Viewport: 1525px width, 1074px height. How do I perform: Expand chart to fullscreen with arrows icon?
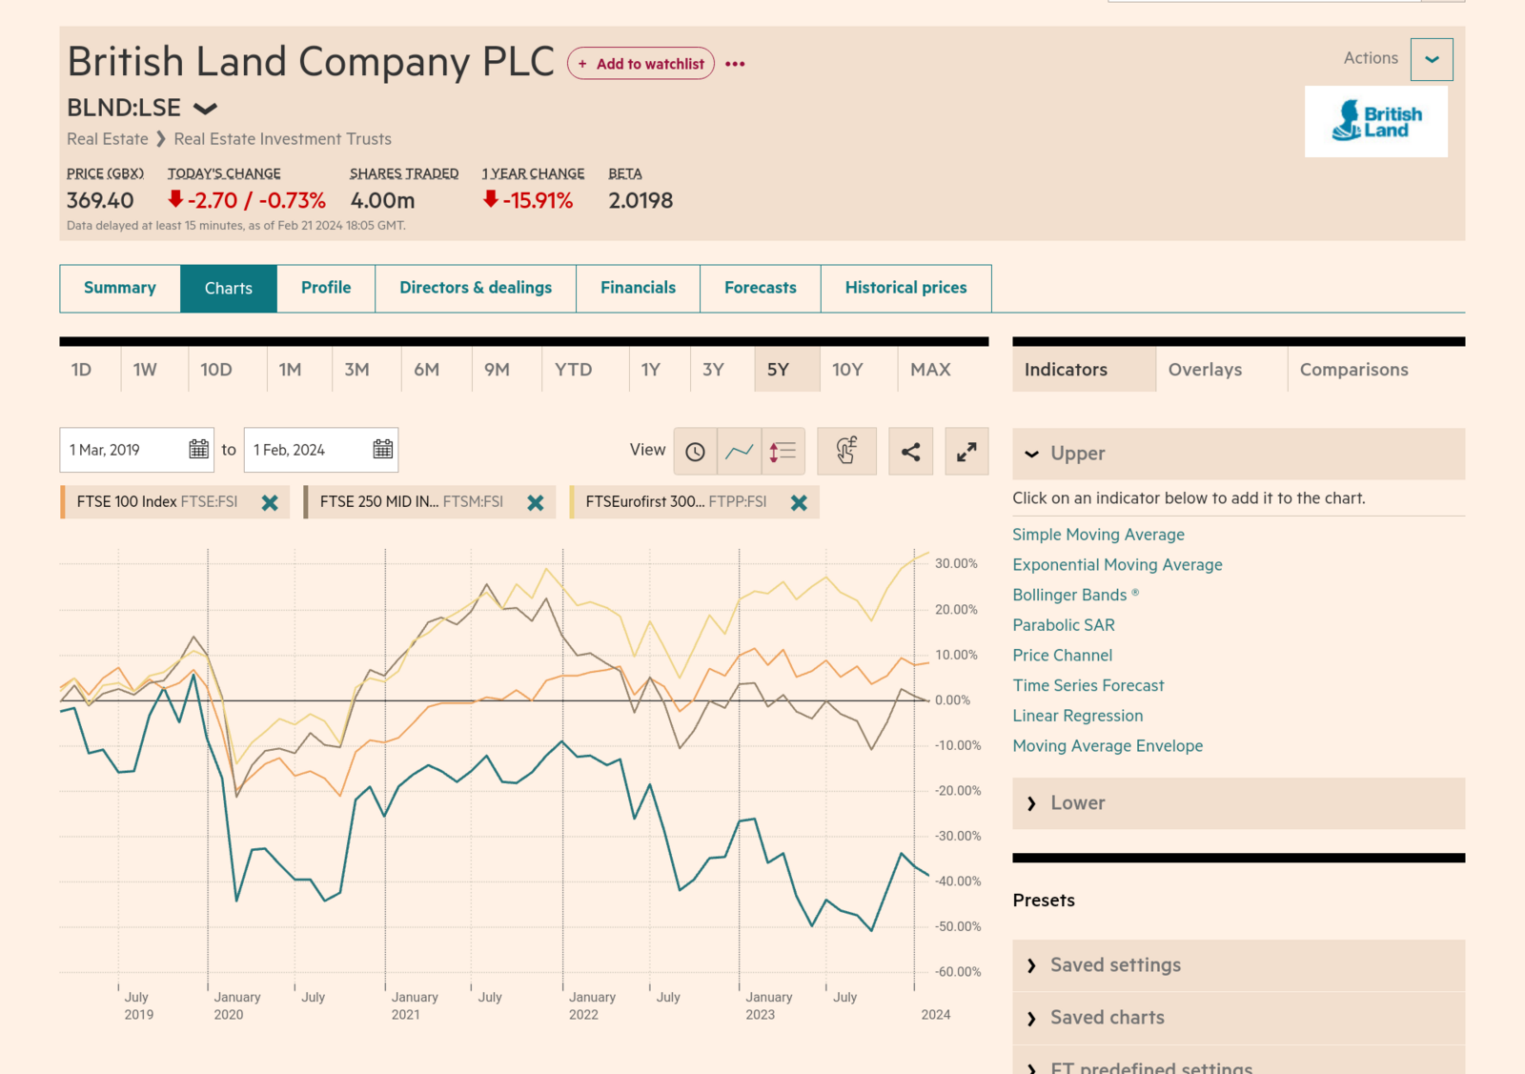966,451
